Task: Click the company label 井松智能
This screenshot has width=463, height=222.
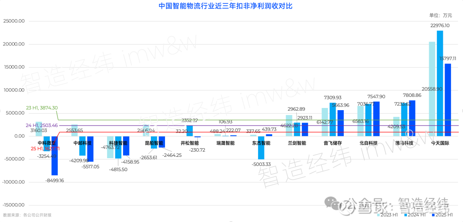Action: tap(190, 143)
